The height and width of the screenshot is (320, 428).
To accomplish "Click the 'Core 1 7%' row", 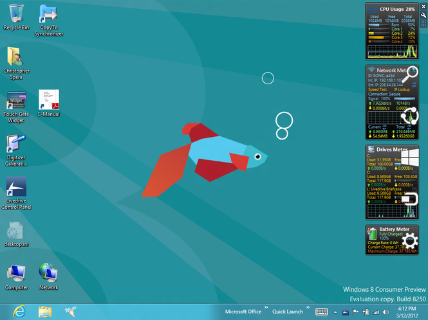I will pyautogui.click(x=392, y=29).
